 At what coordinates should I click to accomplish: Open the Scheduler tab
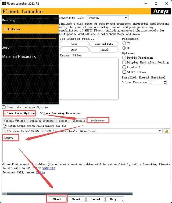pos(79,121)
